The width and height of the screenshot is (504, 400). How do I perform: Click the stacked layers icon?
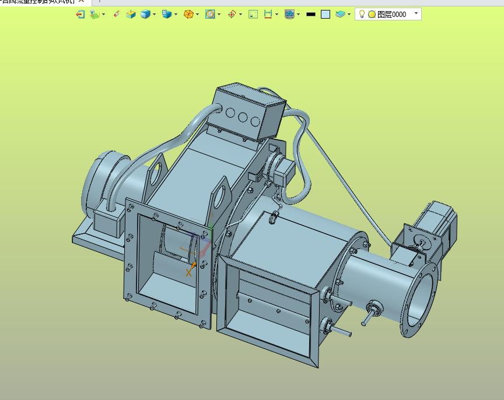tap(340, 14)
